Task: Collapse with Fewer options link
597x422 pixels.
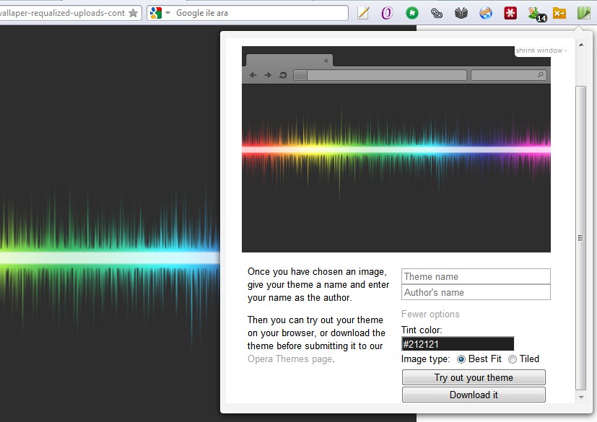Action: 430,314
